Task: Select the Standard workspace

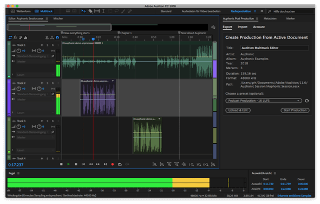Action: [166, 11]
